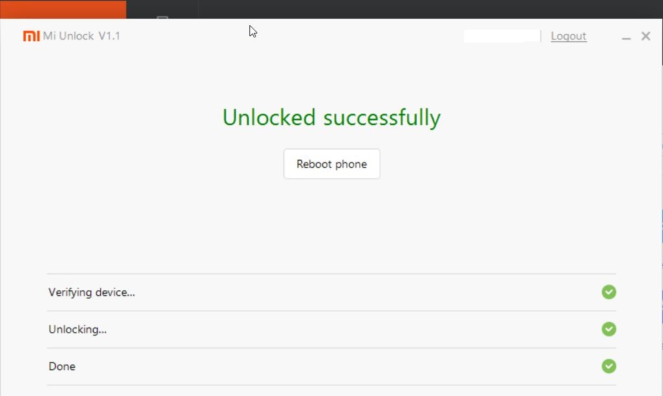This screenshot has height=396, width=663.
Task: Minimize the Mi Unlock window
Action: (x=626, y=37)
